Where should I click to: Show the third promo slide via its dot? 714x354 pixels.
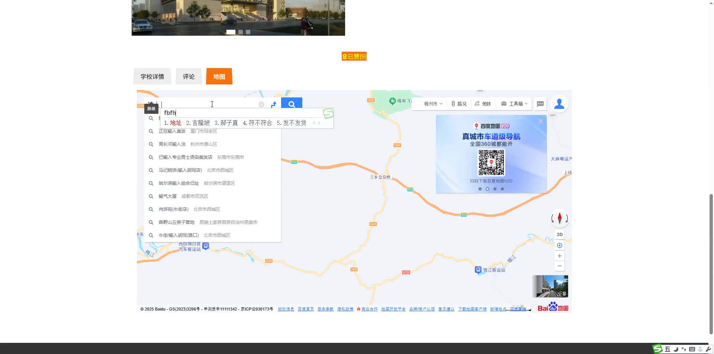click(x=495, y=189)
